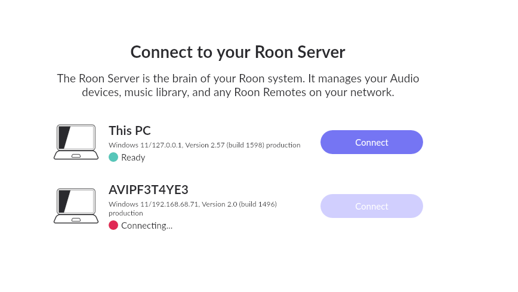Click the laptop icon for This PC
This screenshot has height=292, width=518.
click(x=76, y=142)
